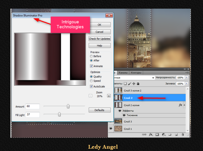Click the Check for Updates button
Image resolution: width=203 pixels, height=151 pixels.
(99, 39)
